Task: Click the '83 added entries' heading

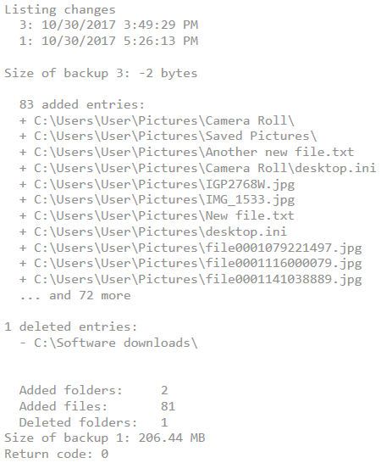Action: coord(82,104)
